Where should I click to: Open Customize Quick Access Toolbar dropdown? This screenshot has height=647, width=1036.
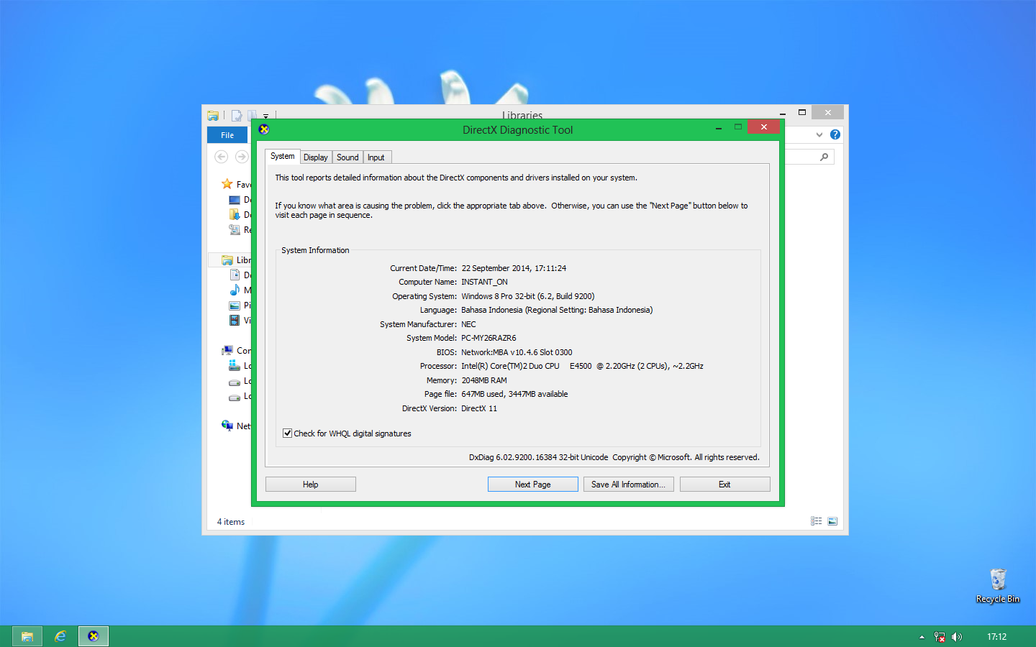[265, 116]
